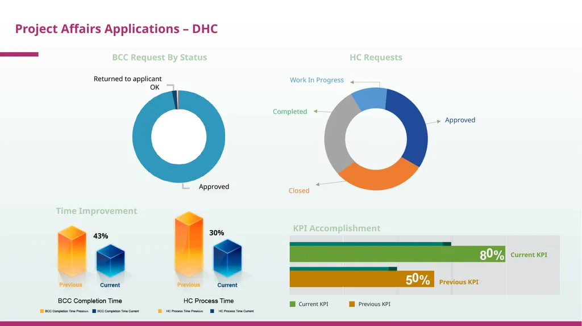Click the blue swatch for HC Process Time Current
Screen dimensions: 582x326
[213, 311]
